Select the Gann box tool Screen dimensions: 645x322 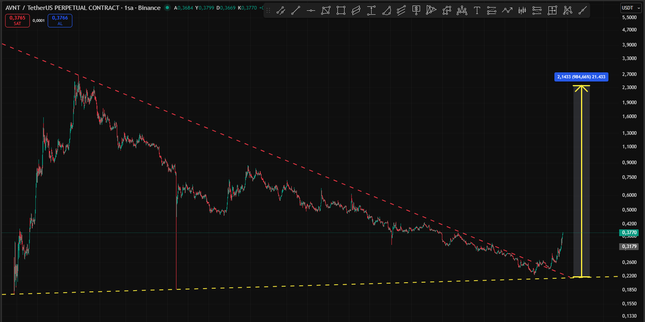552,10
